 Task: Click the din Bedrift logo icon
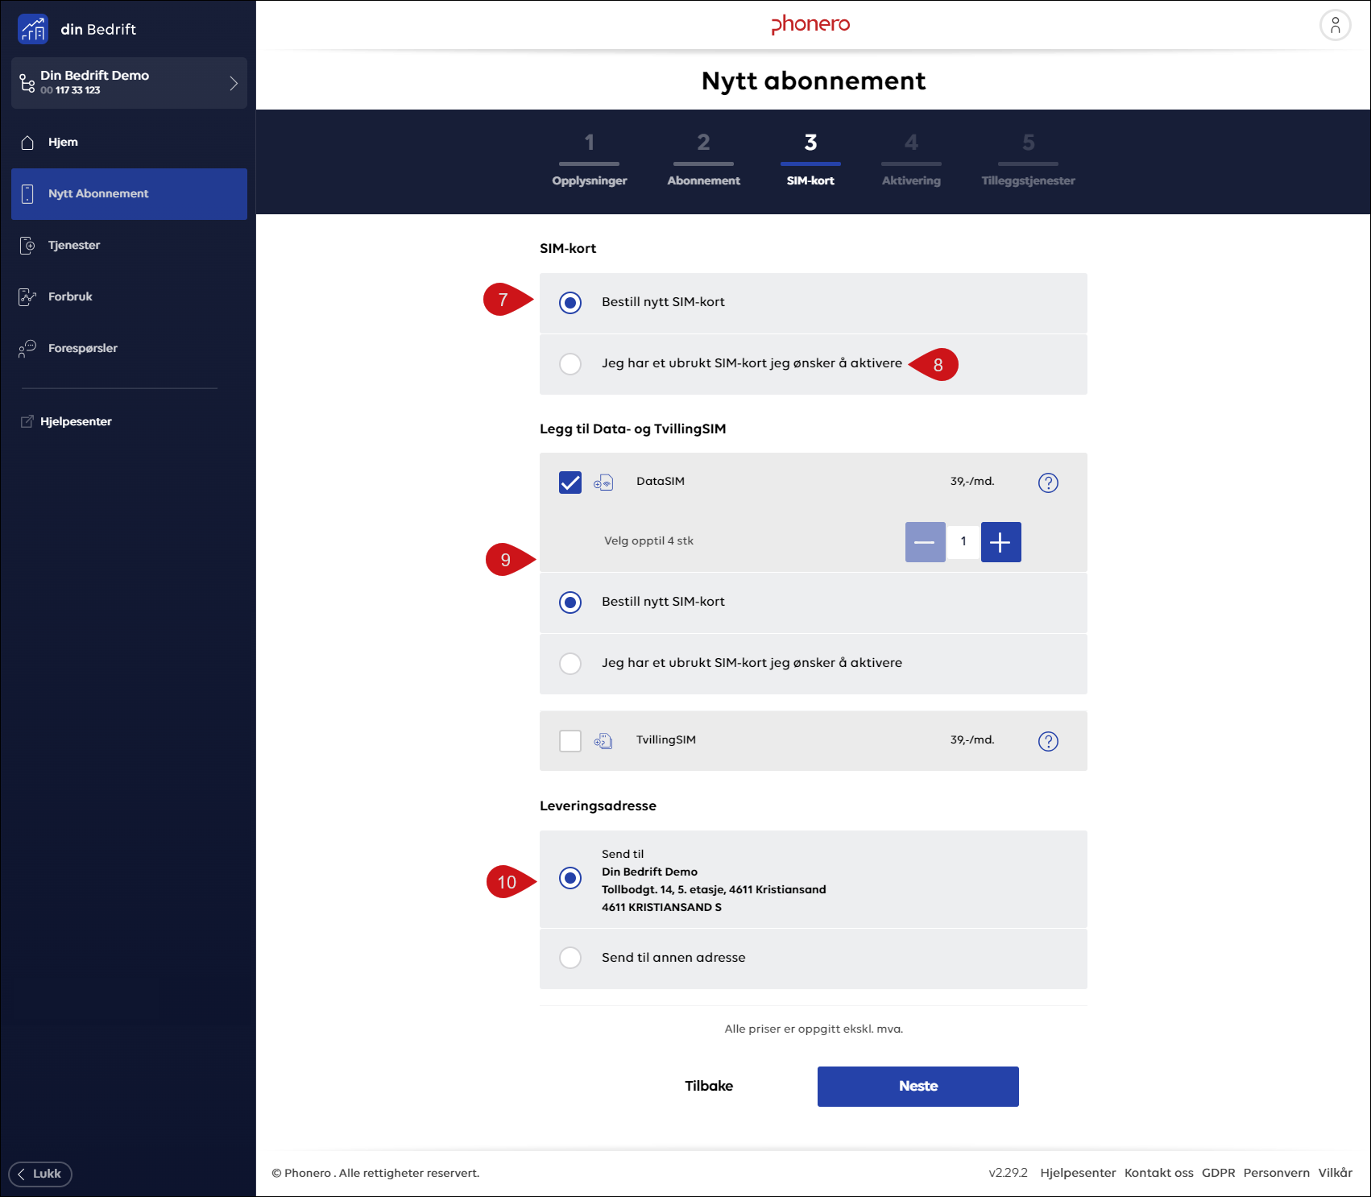click(33, 29)
